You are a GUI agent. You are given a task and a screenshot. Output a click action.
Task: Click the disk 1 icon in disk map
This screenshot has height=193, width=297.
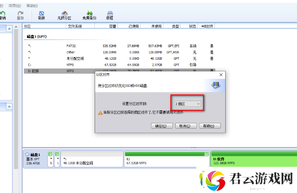coord(27,155)
